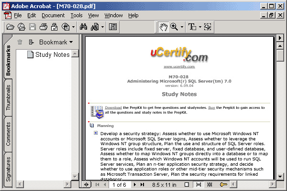Delete selected bookmark with trash icon
Screen dimensions: 287x191
pos(20,42)
